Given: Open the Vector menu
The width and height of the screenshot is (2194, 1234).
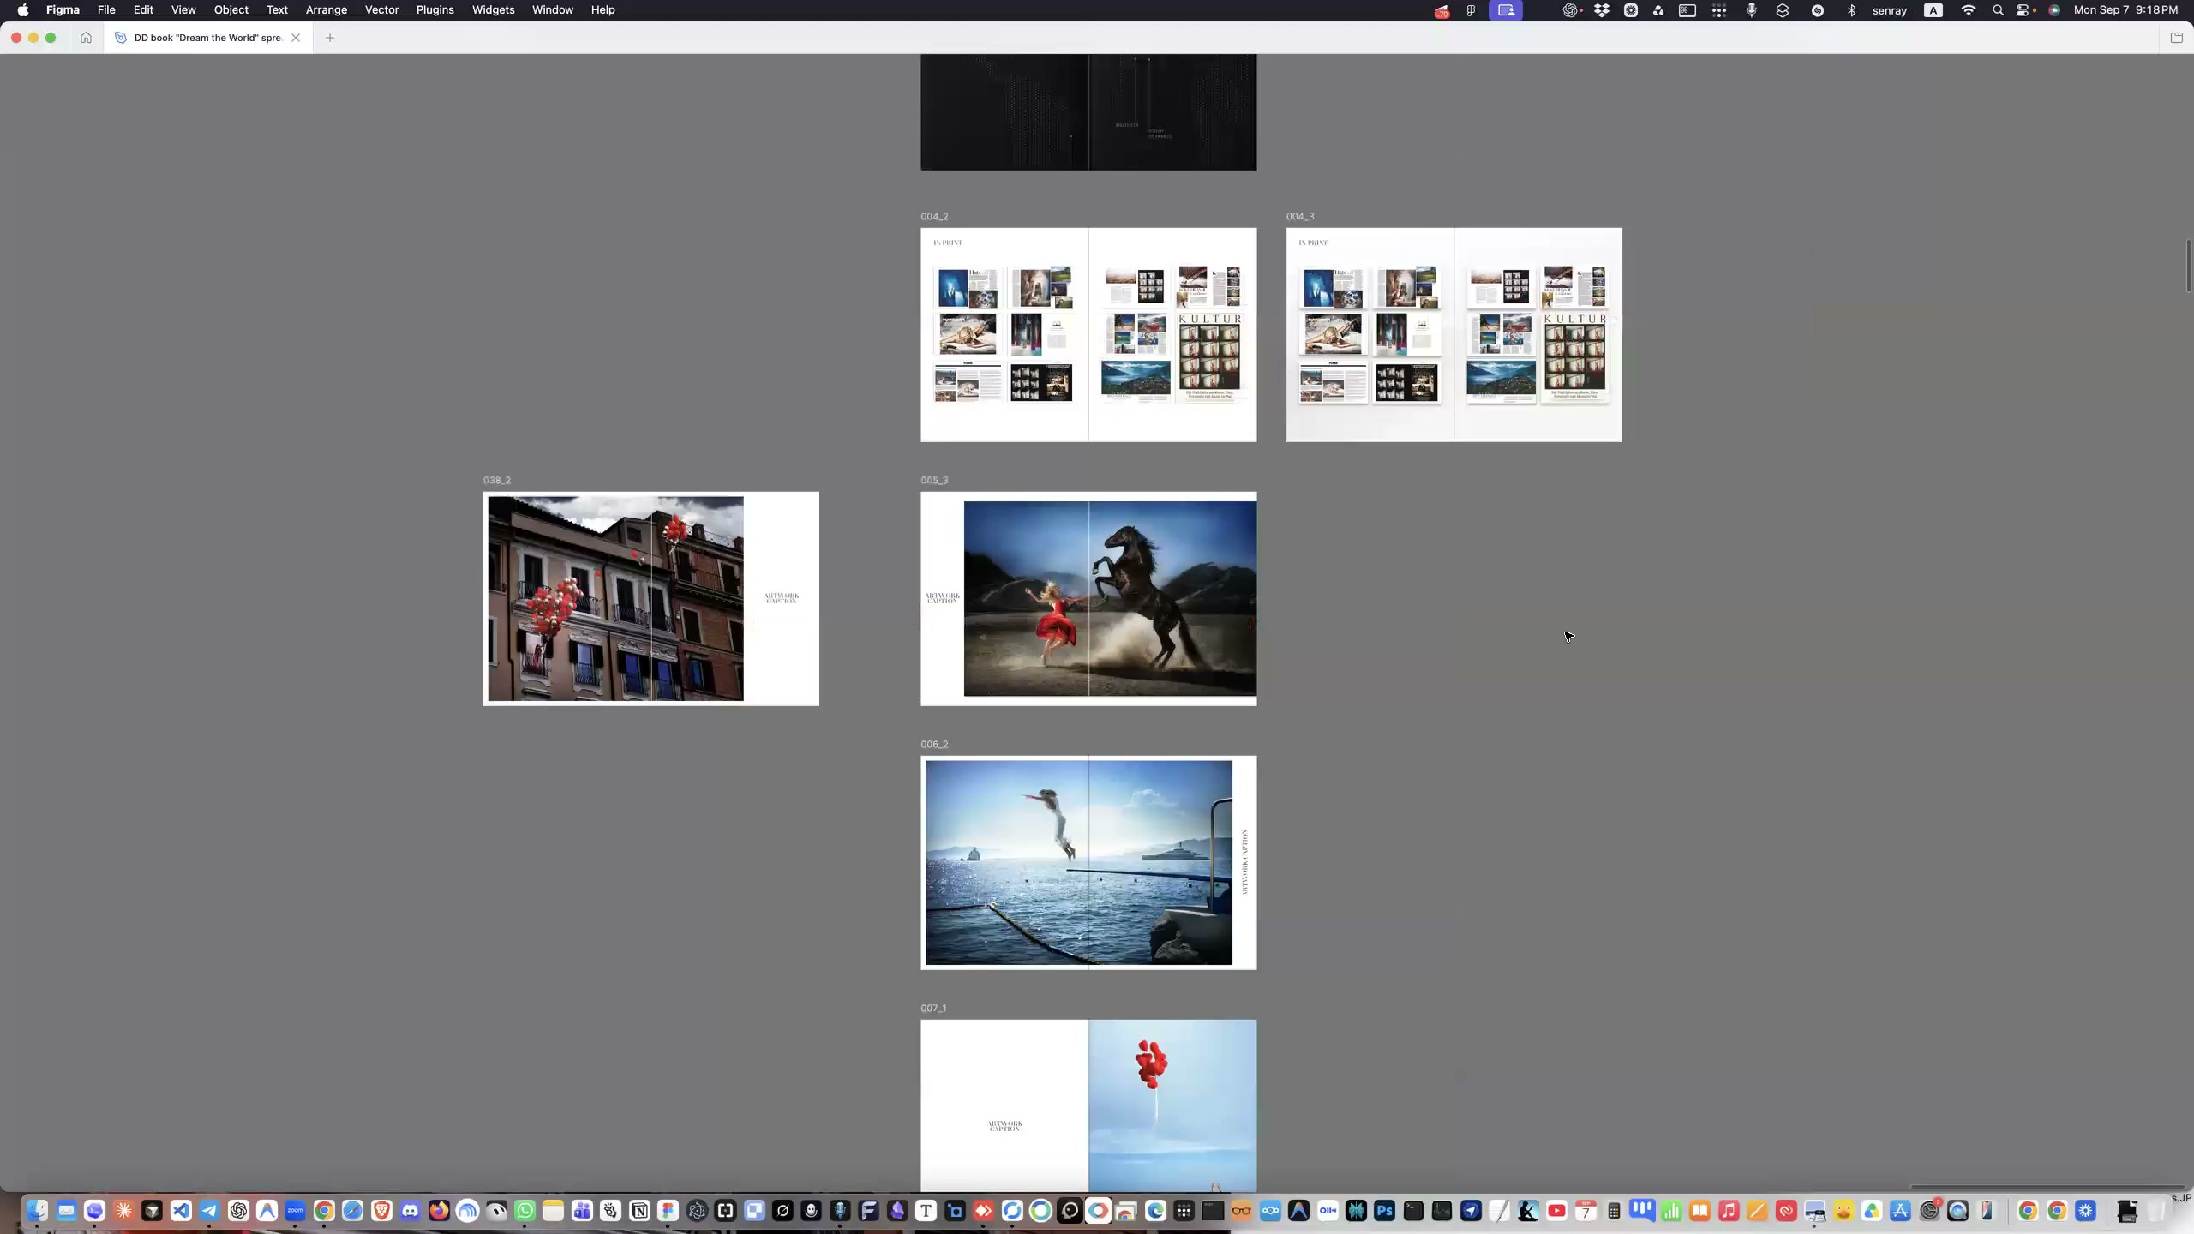Looking at the screenshot, I should (381, 10).
